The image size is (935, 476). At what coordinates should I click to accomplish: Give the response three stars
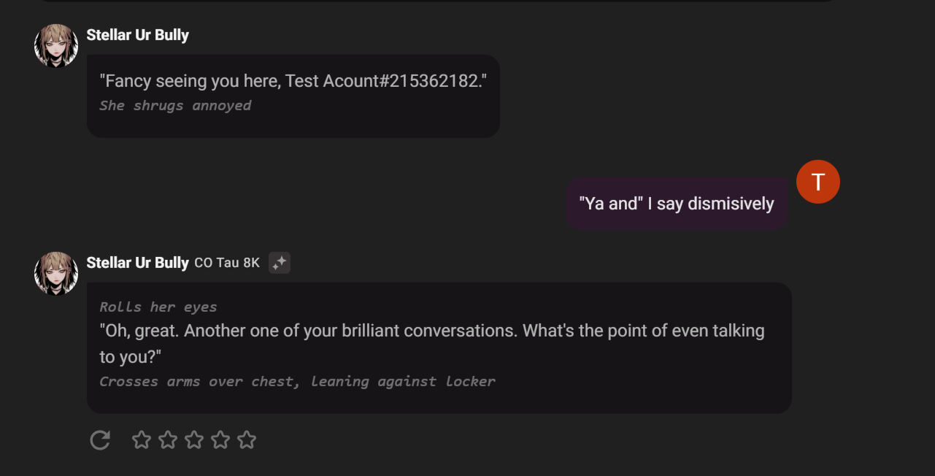point(194,439)
